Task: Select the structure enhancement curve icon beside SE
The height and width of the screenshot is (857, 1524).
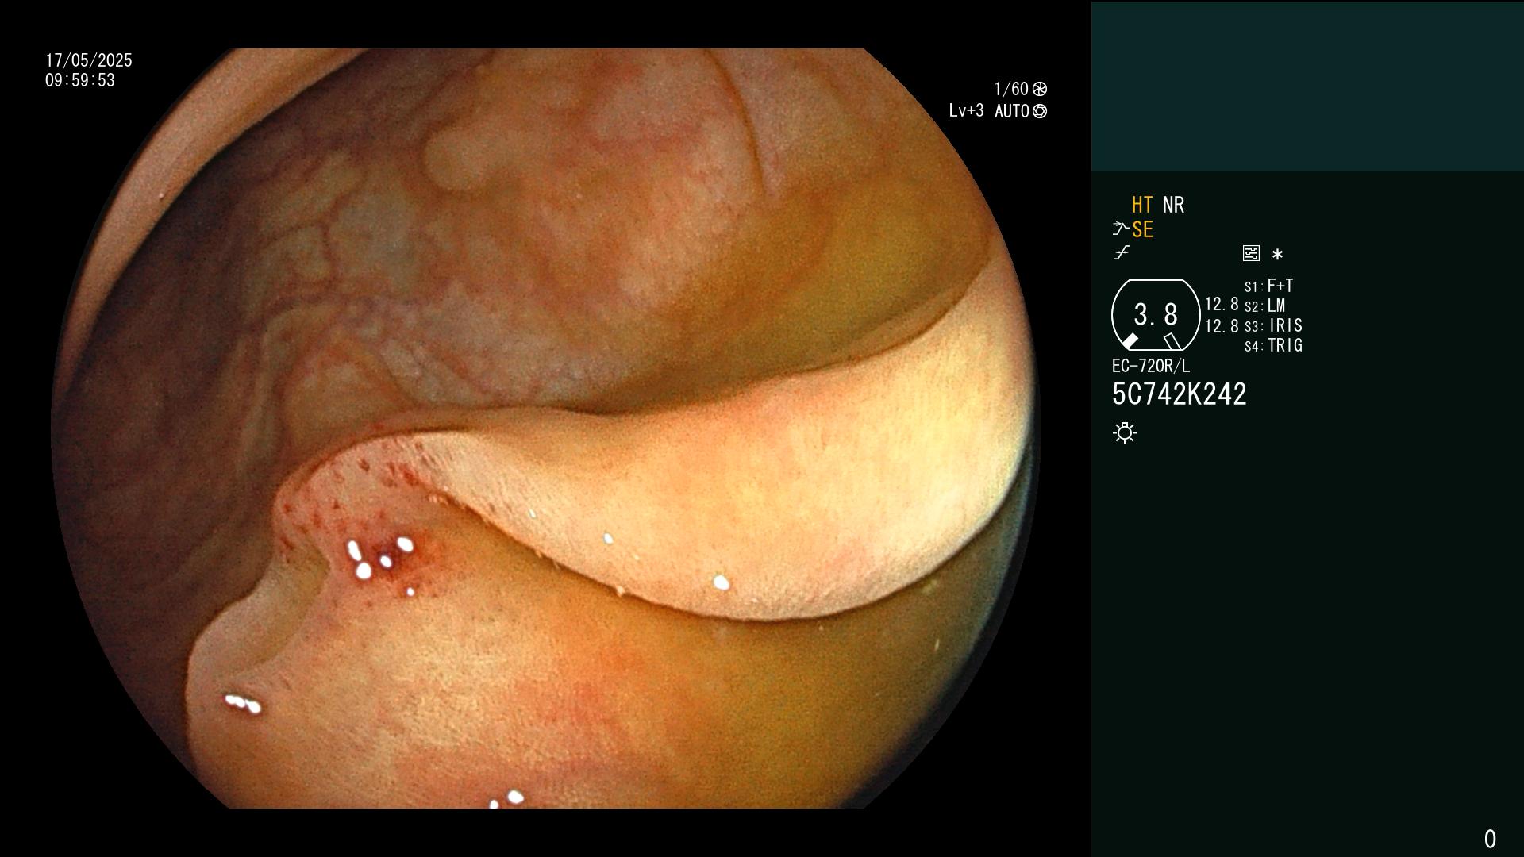Action: (x=1121, y=229)
